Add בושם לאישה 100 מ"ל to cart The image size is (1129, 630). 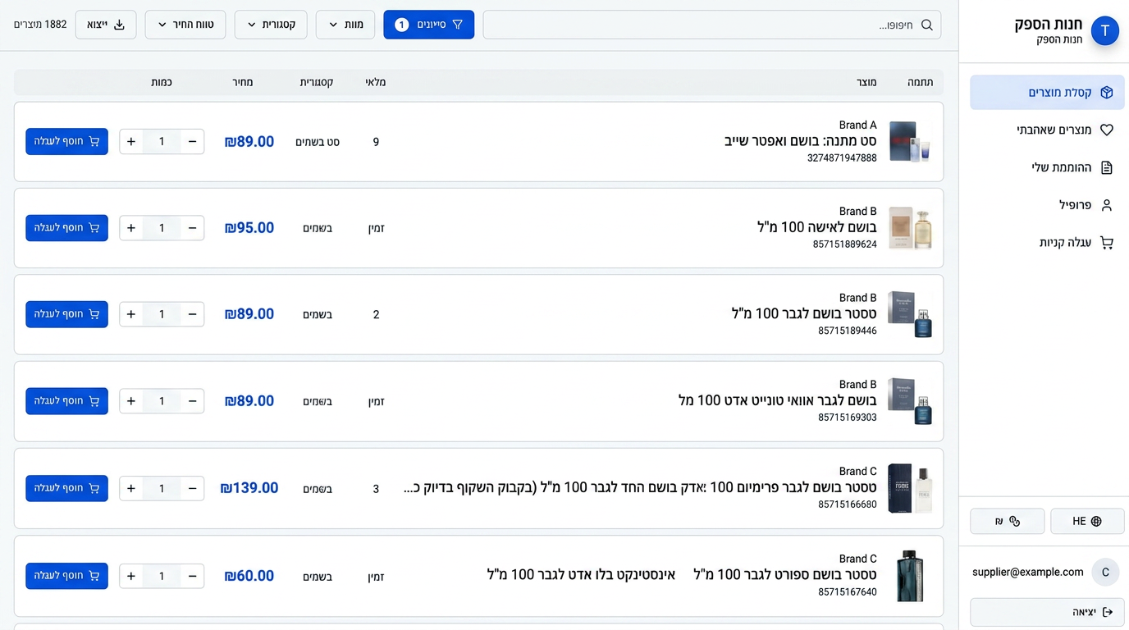(x=66, y=228)
